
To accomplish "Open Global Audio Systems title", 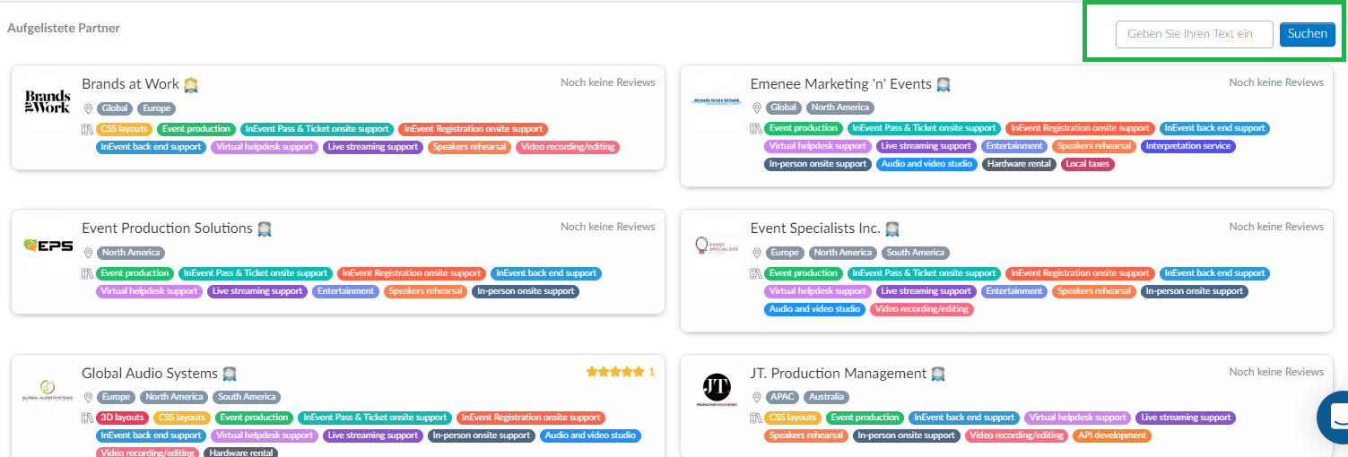I will (150, 373).
